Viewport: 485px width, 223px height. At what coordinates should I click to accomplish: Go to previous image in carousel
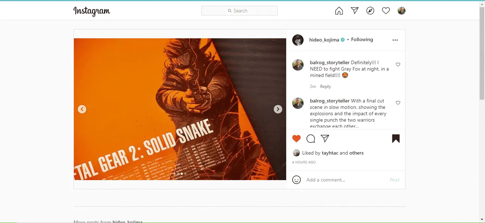point(82,109)
